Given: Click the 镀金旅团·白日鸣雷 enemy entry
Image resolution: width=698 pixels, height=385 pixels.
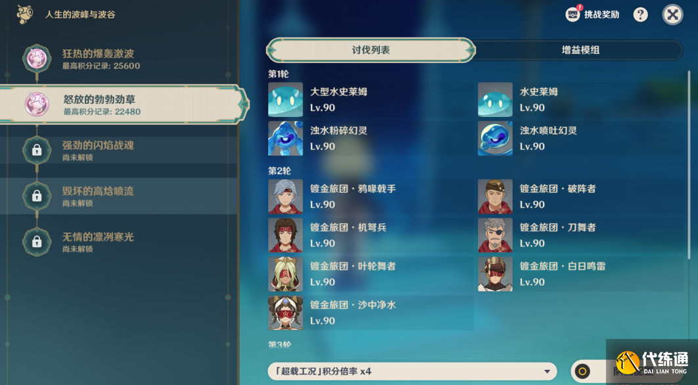Looking at the screenshot, I should click(x=580, y=274).
